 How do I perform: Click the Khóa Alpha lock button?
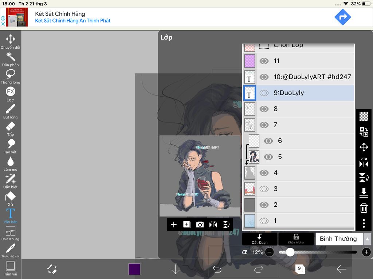296,239
